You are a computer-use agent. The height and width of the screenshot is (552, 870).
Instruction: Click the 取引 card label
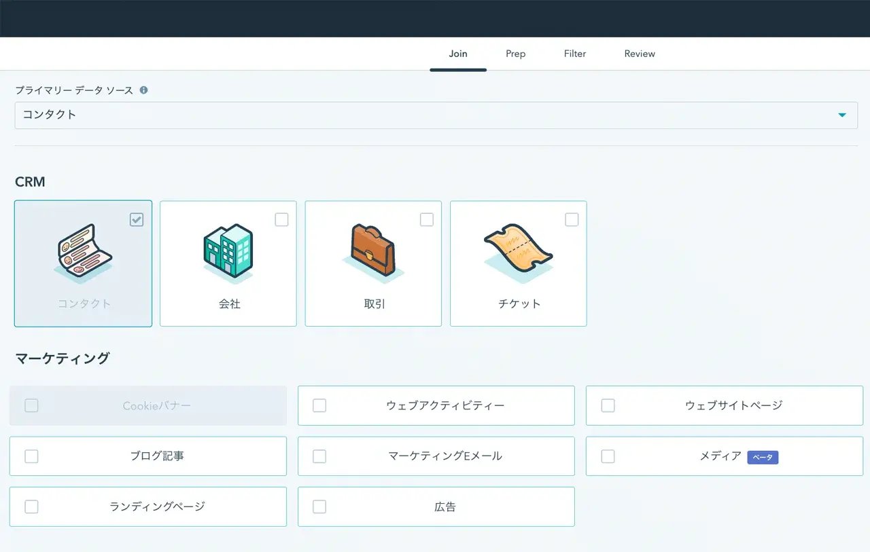(375, 303)
